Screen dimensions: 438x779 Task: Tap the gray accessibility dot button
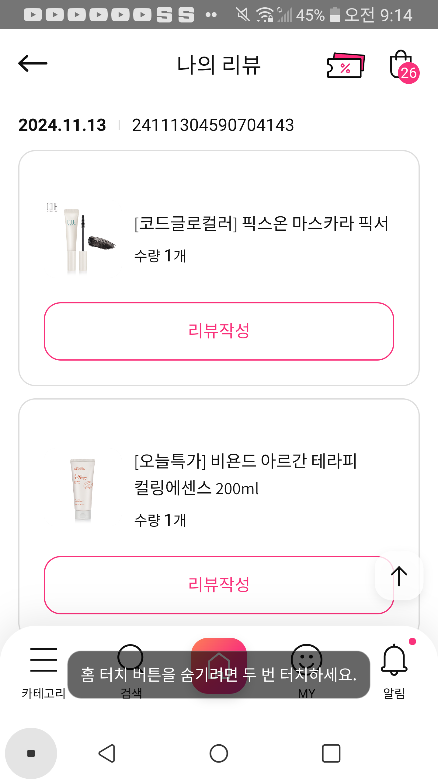[x=31, y=753]
